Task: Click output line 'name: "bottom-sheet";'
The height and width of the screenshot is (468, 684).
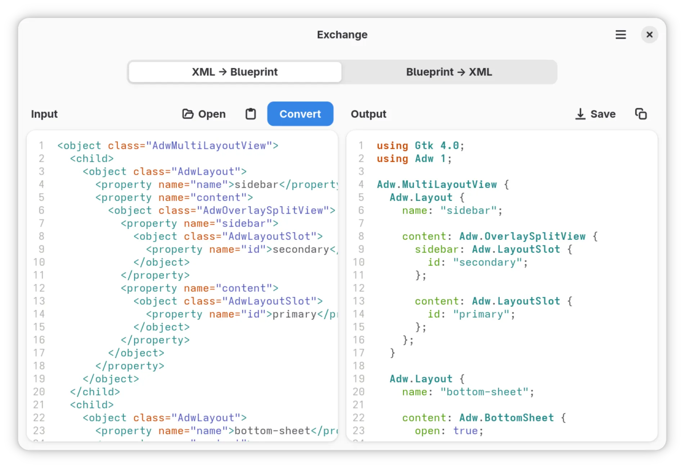Action: click(468, 392)
